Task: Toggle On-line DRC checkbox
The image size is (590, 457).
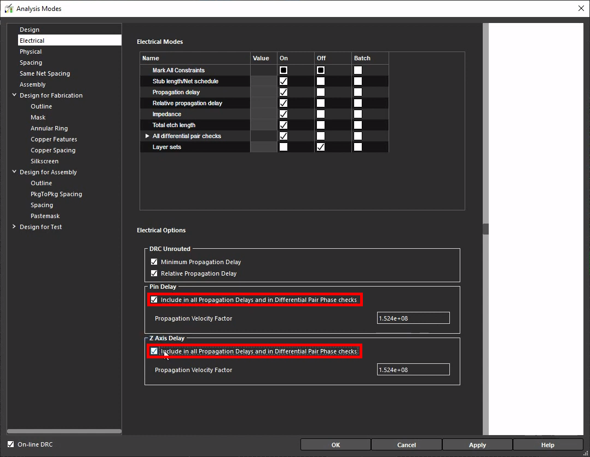Action: [11, 444]
